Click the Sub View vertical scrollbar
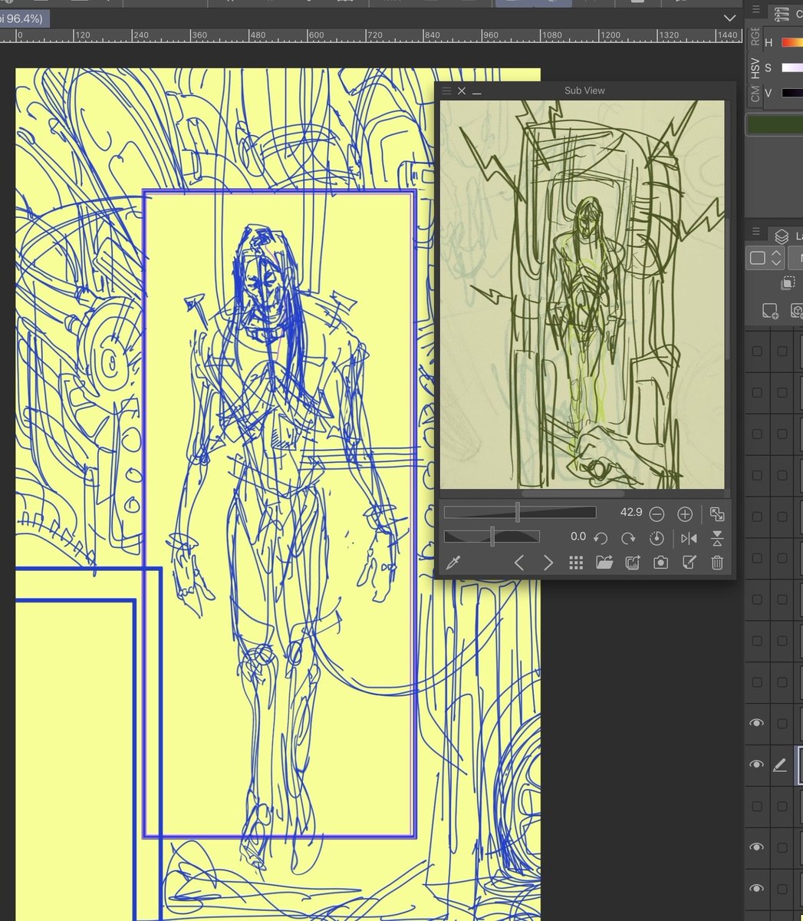 pyautogui.click(x=726, y=230)
